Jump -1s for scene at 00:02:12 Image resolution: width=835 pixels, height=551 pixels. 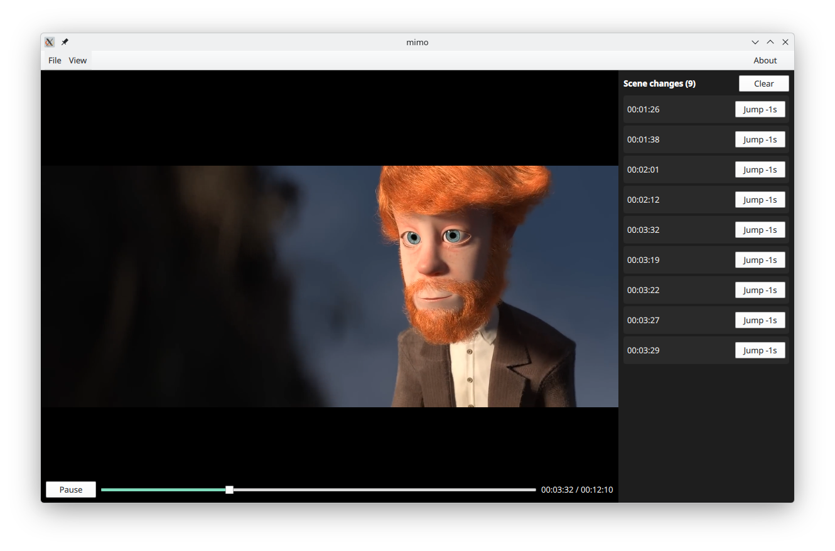pyautogui.click(x=760, y=200)
